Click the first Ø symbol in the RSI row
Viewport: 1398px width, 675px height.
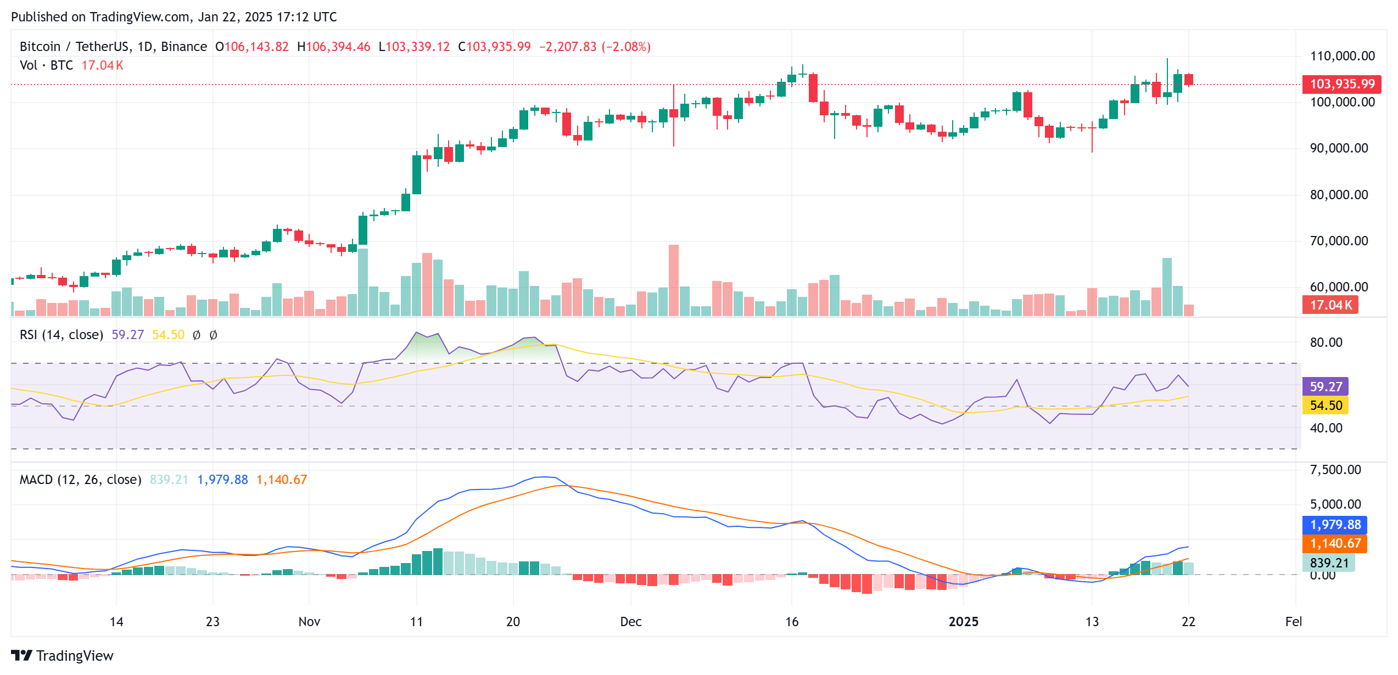click(x=195, y=335)
